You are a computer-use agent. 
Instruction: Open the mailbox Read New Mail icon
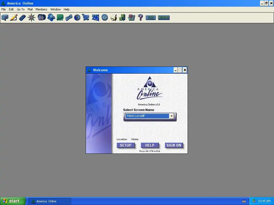5,17
